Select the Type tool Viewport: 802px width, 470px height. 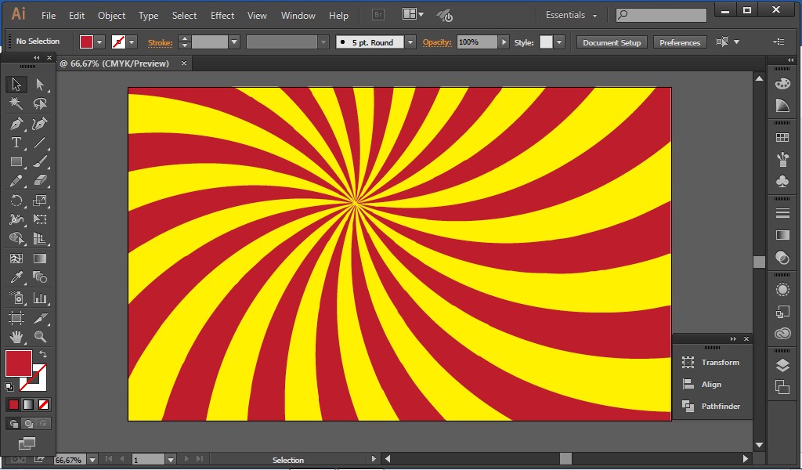[16, 143]
